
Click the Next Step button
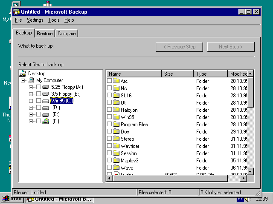[x=230, y=47]
